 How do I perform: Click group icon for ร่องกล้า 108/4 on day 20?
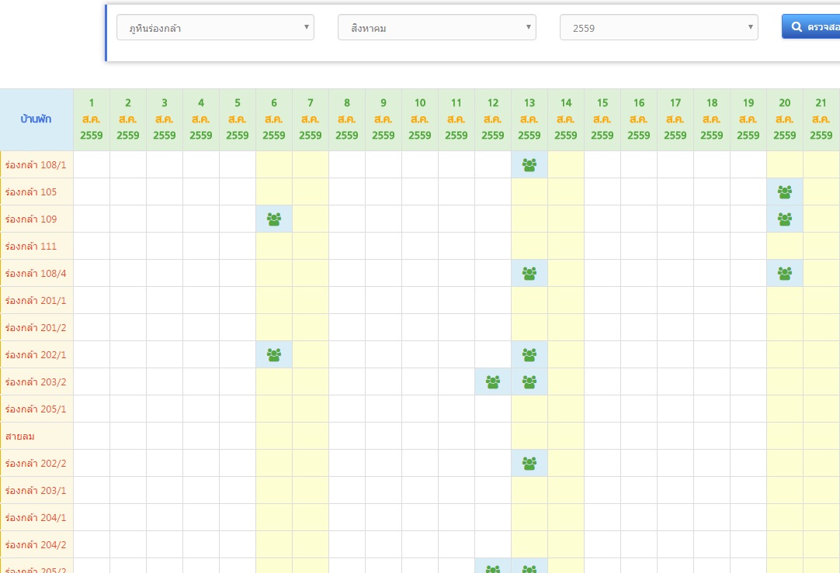(x=785, y=274)
